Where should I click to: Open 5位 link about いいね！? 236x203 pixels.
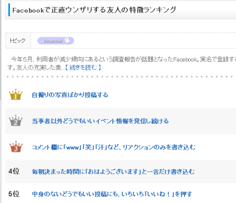point(112,194)
